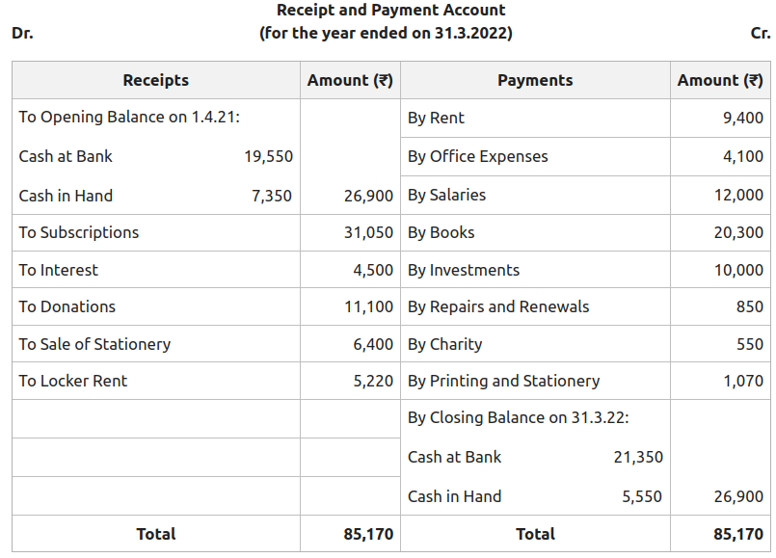
Task: Select the 'To Sale of Stationery' entry
Action: click(94, 344)
